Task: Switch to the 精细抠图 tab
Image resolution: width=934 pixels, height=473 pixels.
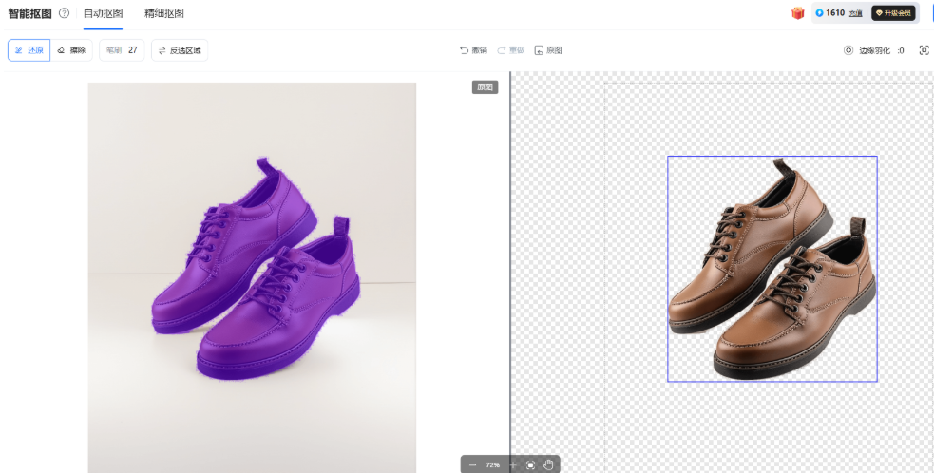Action: pos(164,13)
